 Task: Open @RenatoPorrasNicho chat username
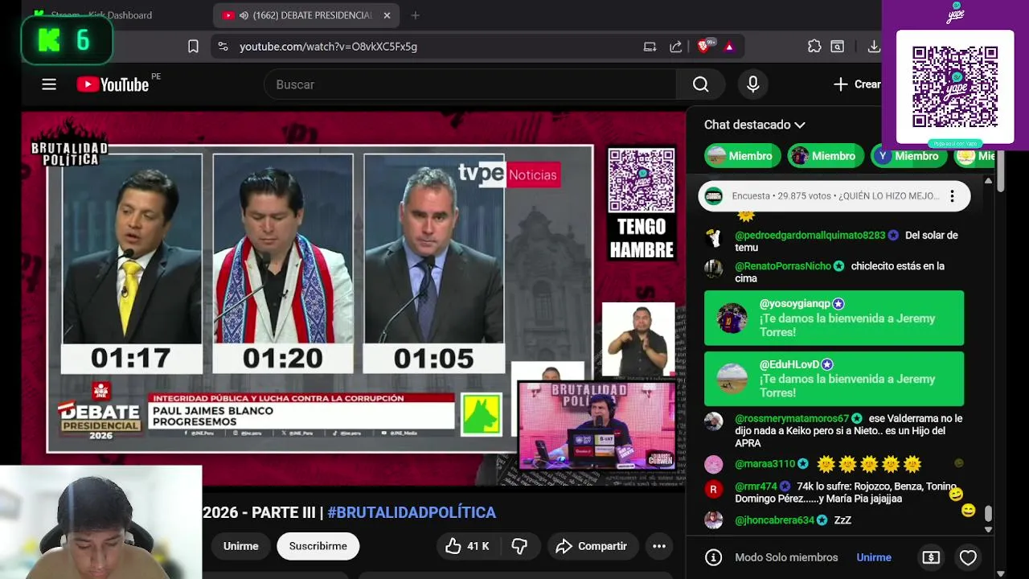click(783, 266)
